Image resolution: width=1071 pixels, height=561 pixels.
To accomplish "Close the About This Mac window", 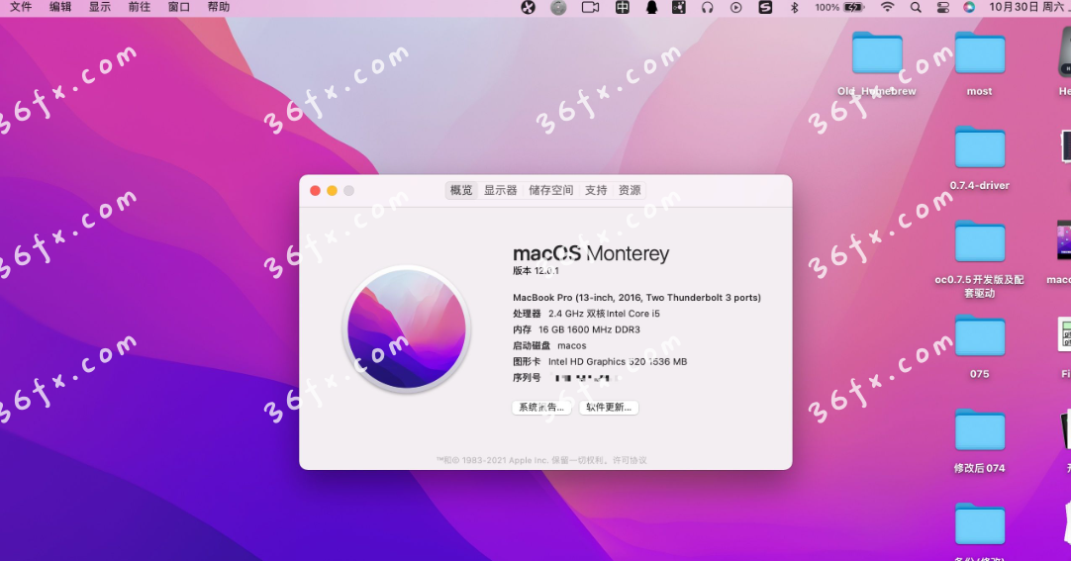I will click(315, 191).
